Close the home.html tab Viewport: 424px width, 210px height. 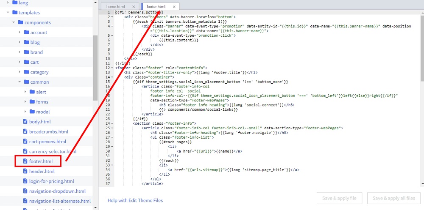click(x=134, y=7)
